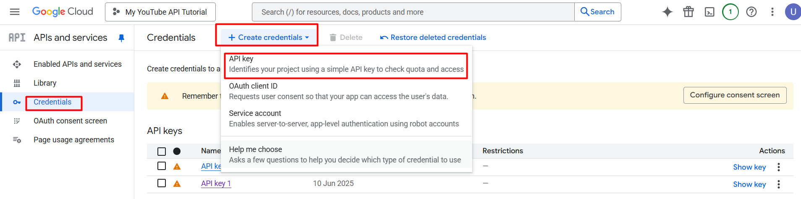Click the Actions column header
The image size is (801, 199).
point(772,151)
